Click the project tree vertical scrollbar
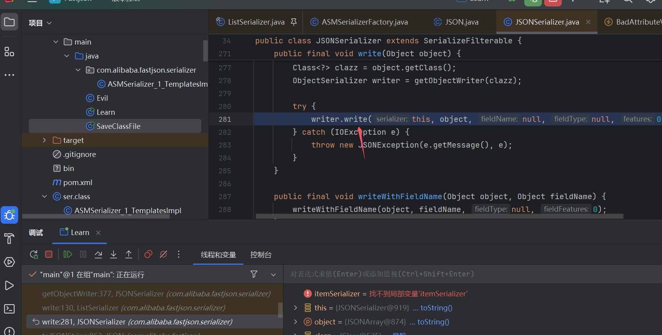Screen dimensions: 662x335 (205, 51)
